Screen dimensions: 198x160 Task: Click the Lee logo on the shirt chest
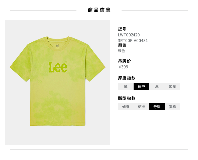[58, 67]
